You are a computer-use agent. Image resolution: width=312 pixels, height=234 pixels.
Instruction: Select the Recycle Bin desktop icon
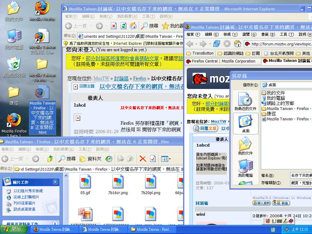14,67
